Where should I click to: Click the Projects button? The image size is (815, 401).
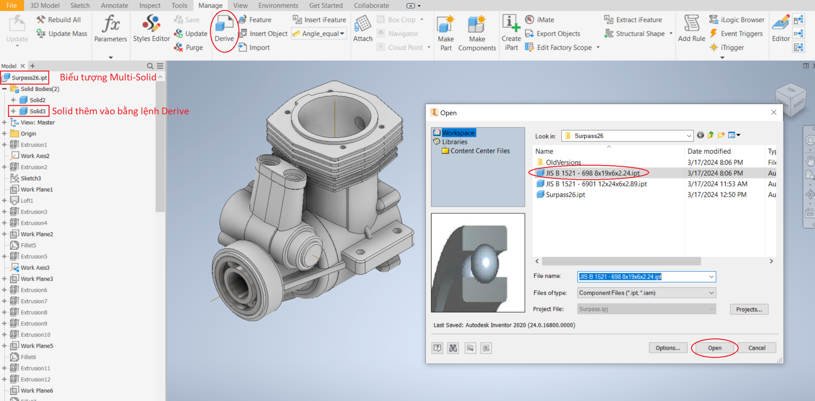[749, 309]
